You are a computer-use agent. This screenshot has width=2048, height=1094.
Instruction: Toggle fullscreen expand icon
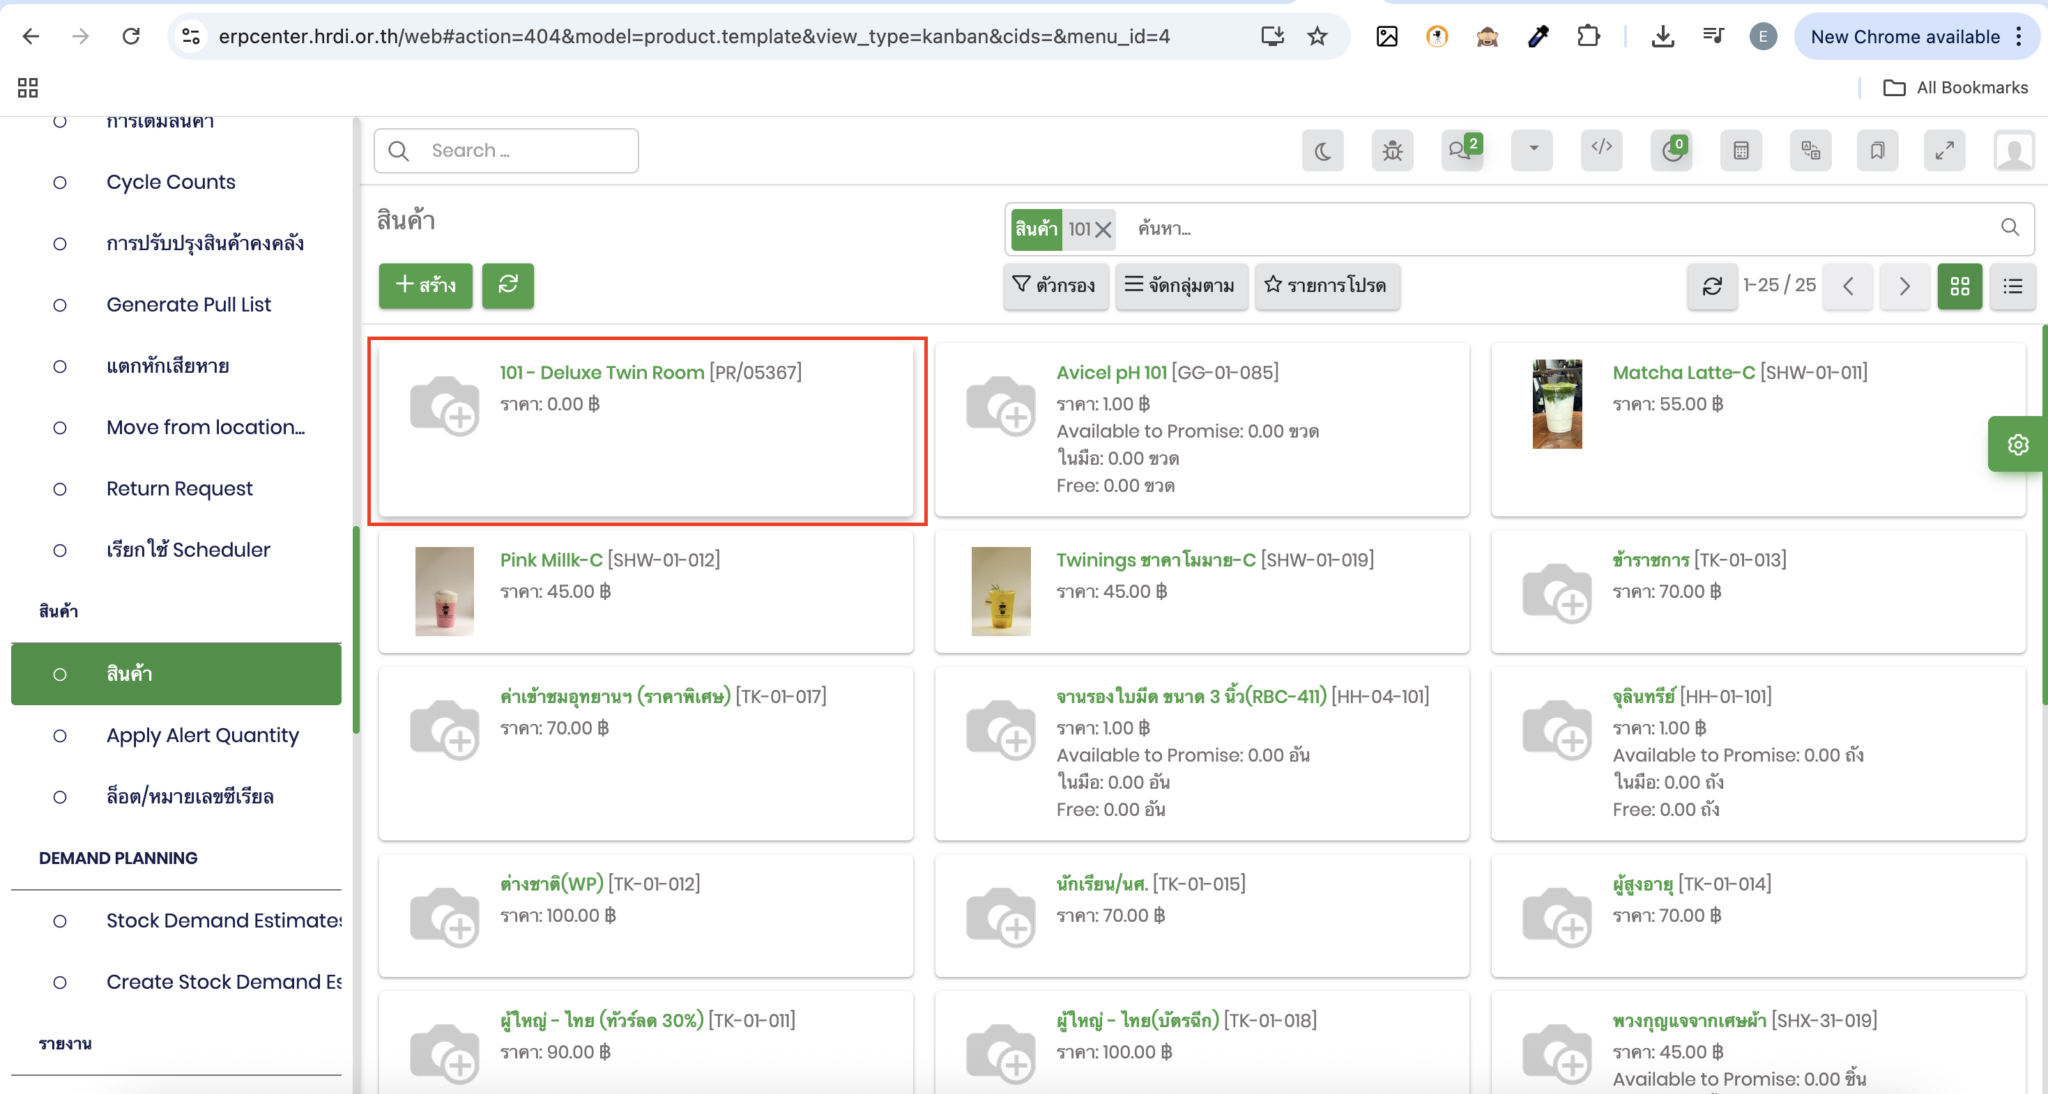(x=1945, y=151)
